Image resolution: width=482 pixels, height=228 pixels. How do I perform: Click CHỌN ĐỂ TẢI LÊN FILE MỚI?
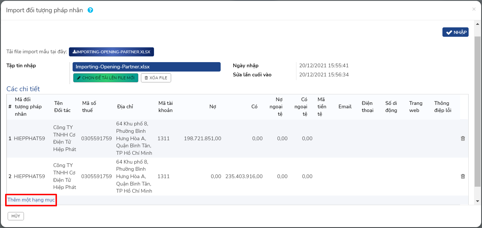pos(106,78)
